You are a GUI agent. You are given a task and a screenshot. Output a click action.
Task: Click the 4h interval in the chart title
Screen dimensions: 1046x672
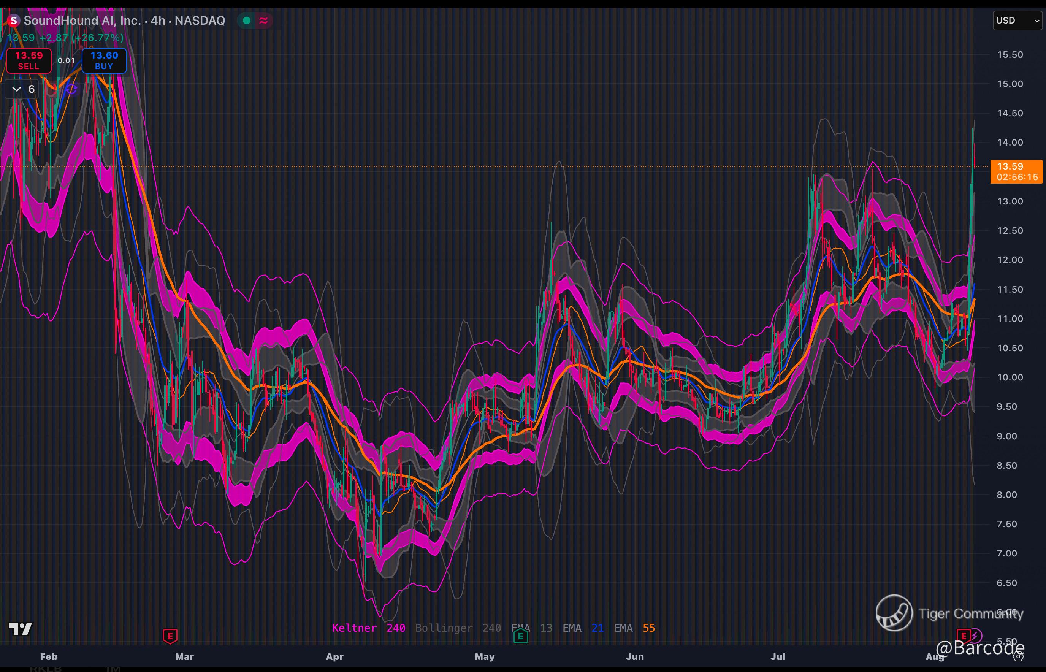157,21
